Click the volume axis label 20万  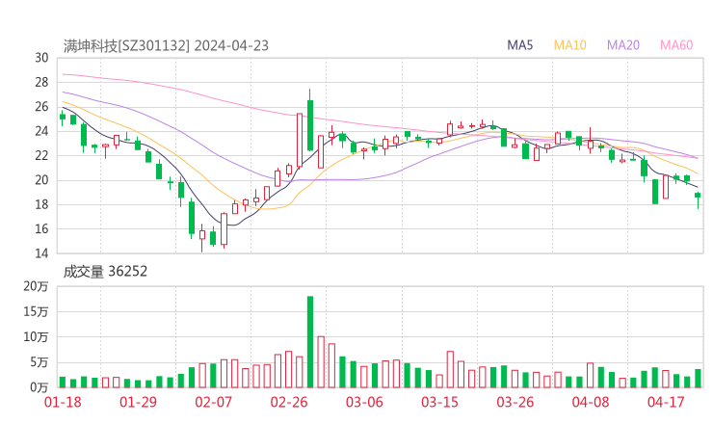(x=36, y=286)
